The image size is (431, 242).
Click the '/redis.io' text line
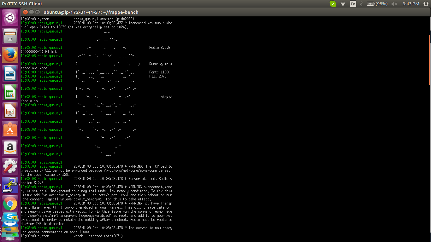29,101
